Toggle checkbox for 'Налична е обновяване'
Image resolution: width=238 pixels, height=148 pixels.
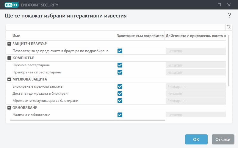coord(120,115)
